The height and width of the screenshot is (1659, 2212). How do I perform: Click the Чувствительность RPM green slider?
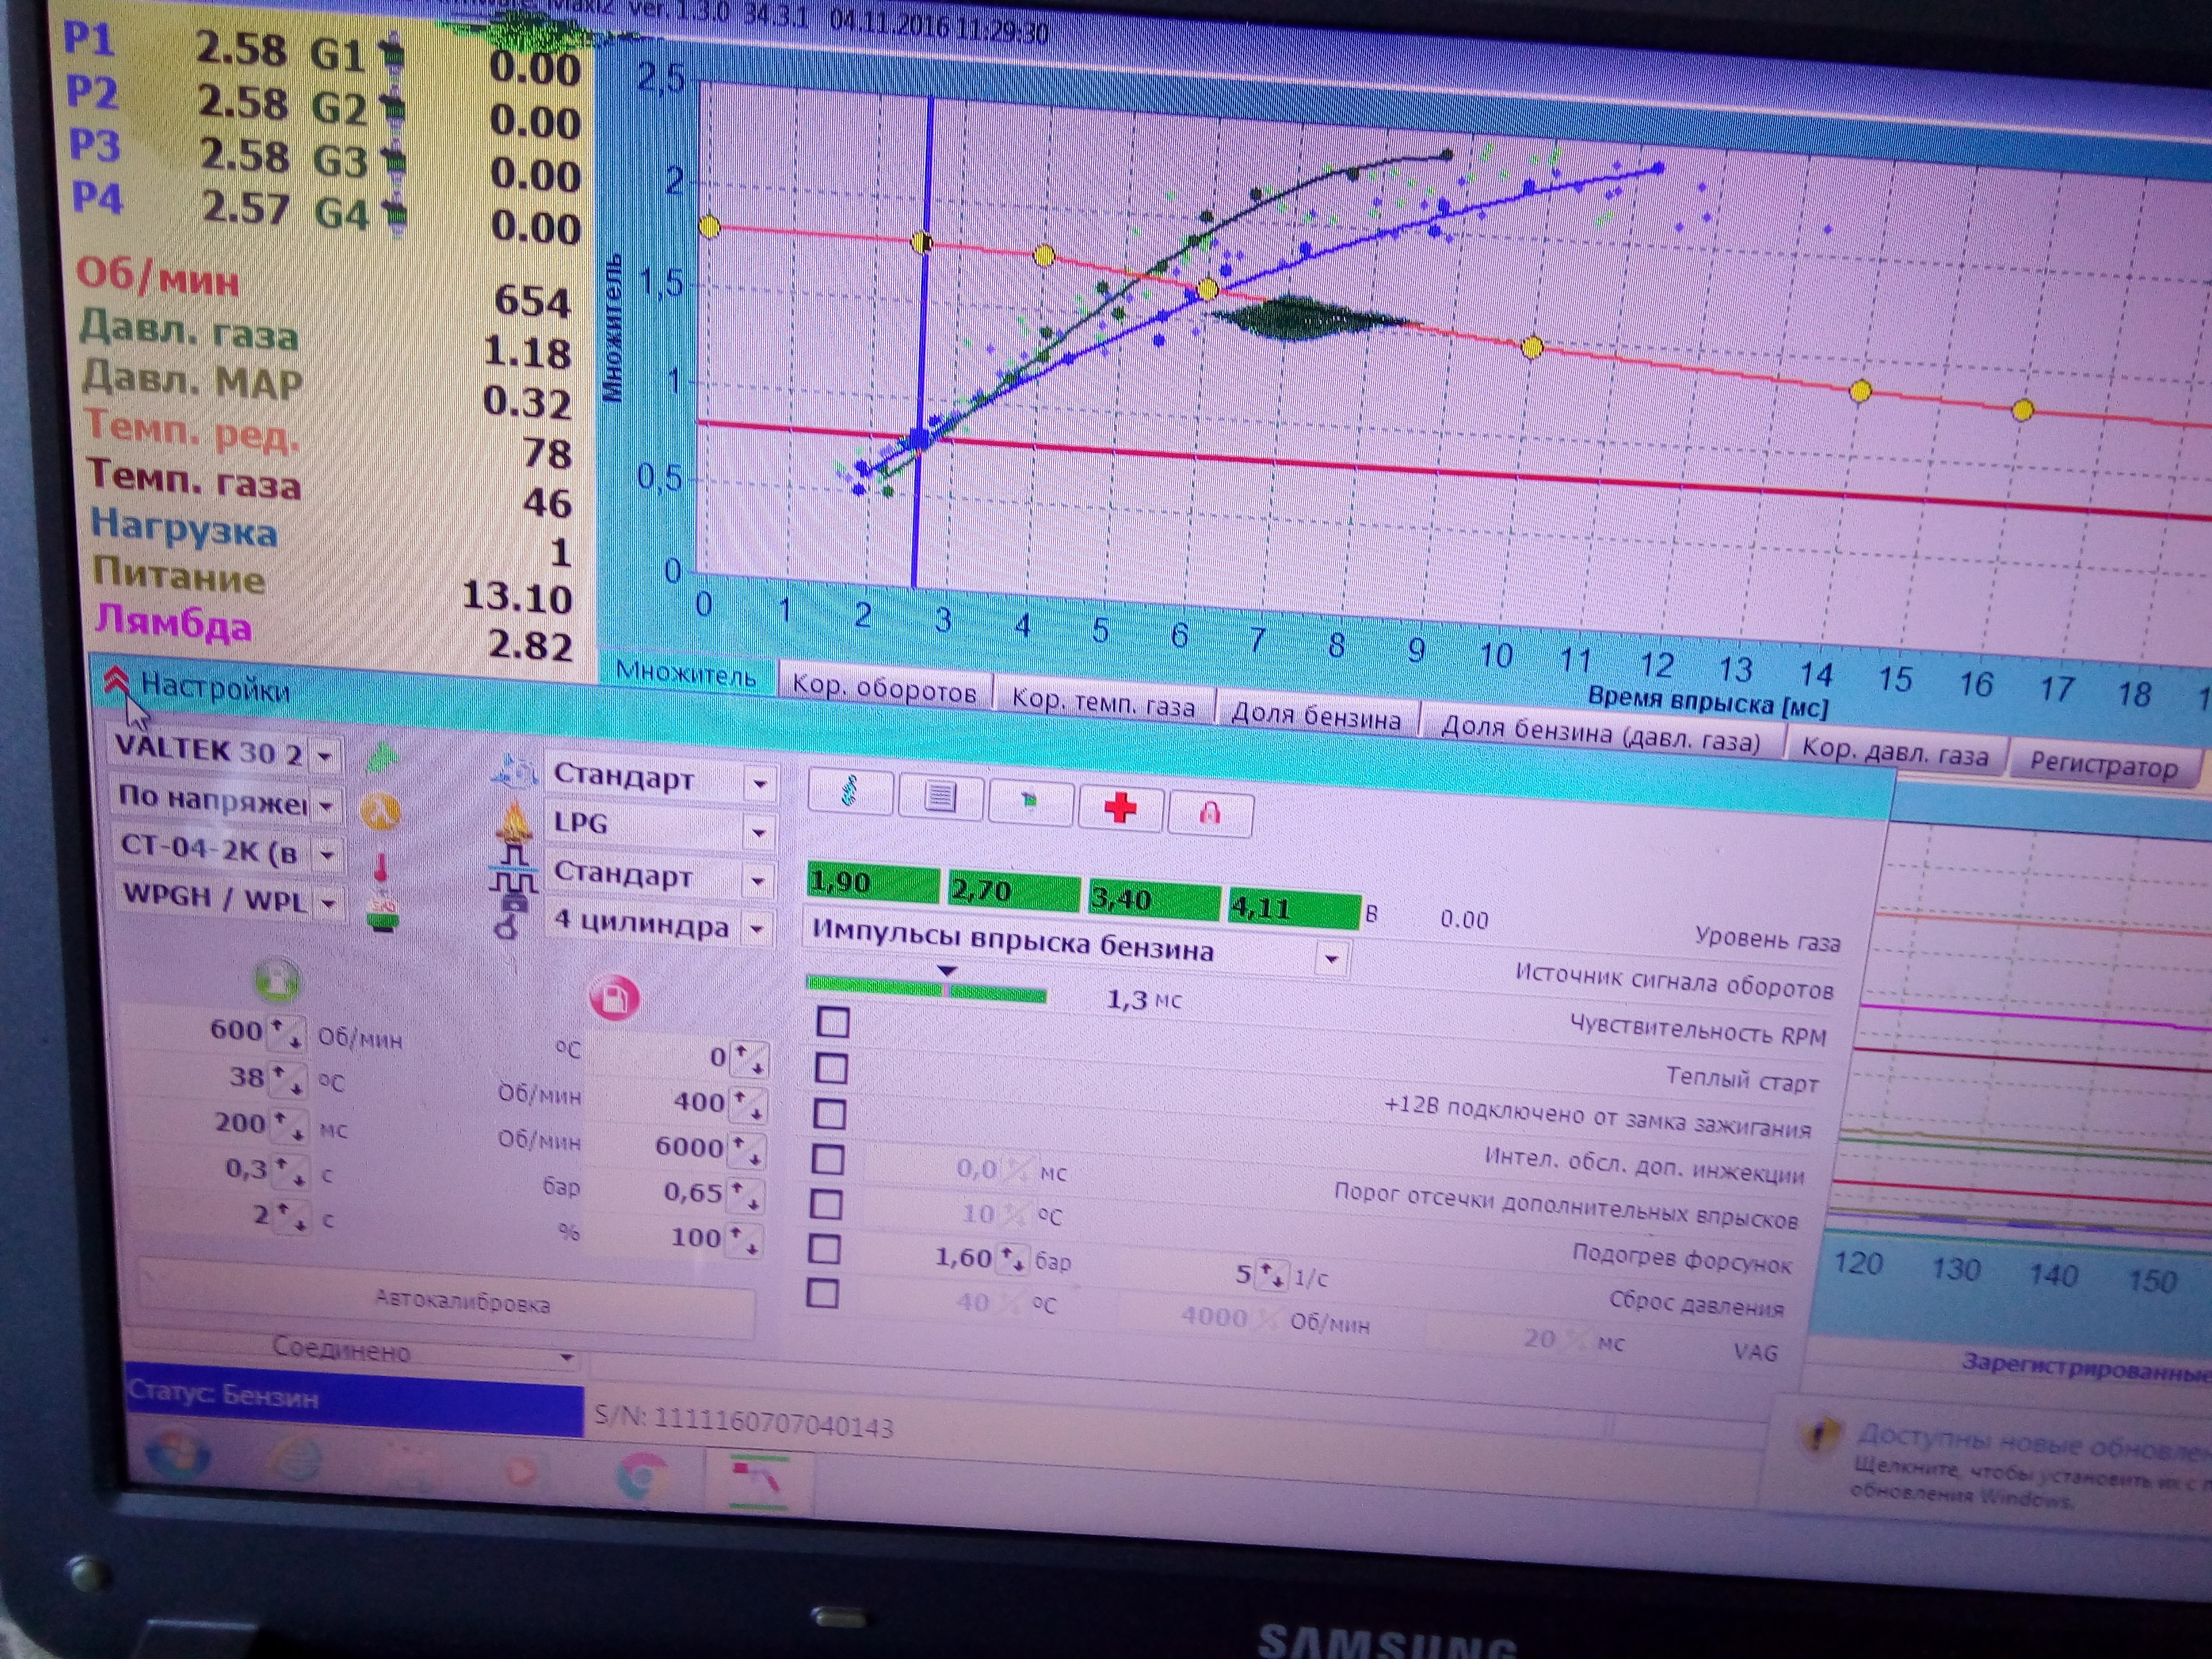click(x=926, y=990)
